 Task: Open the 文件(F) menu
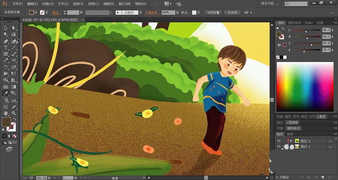pyautogui.click(x=18, y=4)
